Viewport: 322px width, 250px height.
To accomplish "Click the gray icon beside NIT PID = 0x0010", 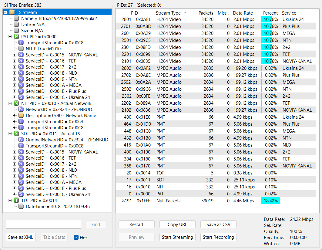I will (21, 49).
